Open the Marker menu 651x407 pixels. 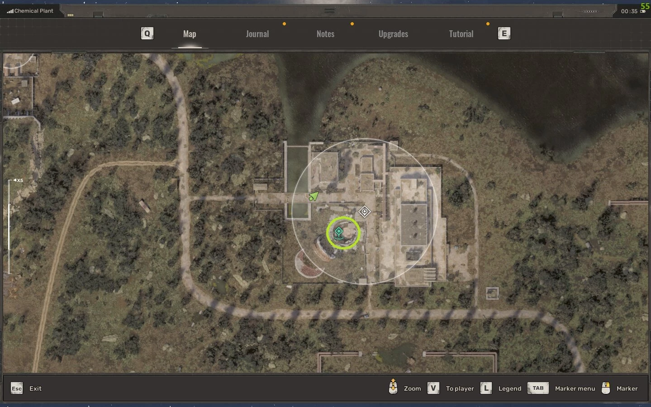(575, 388)
